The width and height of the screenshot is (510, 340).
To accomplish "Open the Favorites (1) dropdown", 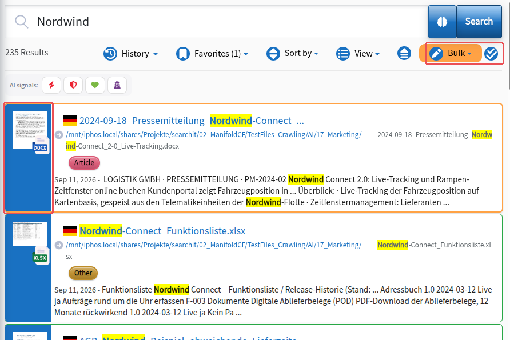I will (x=212, y=54).
